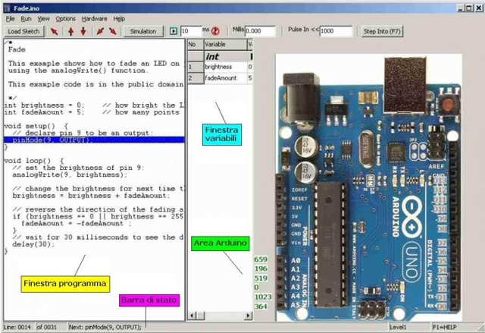Screen dimensions: 485x333
Task: Open the File menu
Action: tap(11, 17)
